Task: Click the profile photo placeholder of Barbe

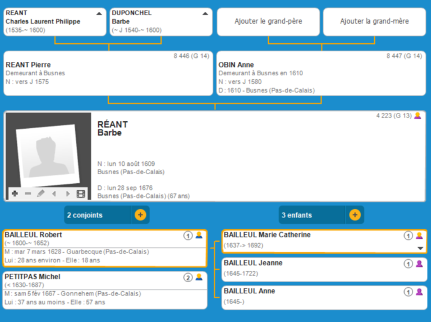Action: pos(47,152)
